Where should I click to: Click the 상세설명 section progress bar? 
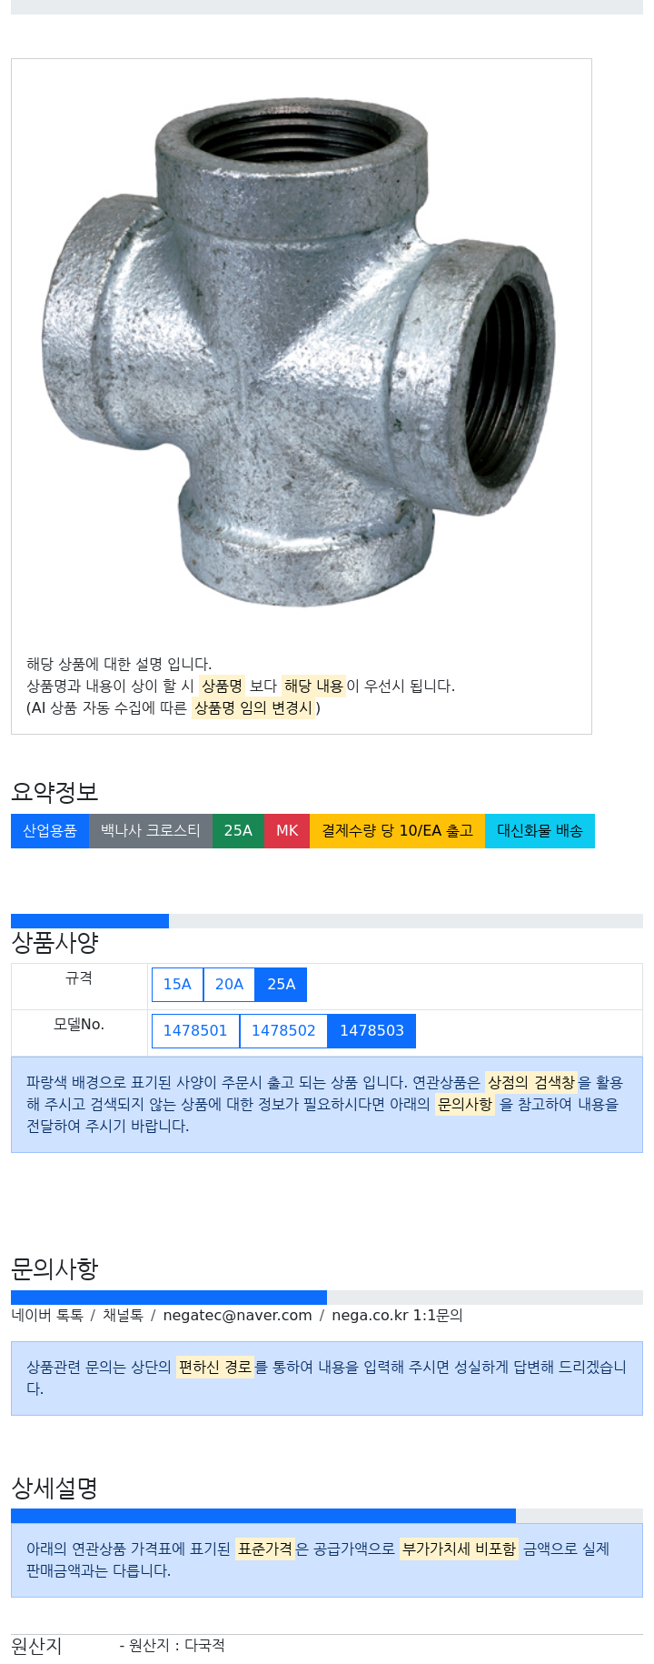(327, 1516)
